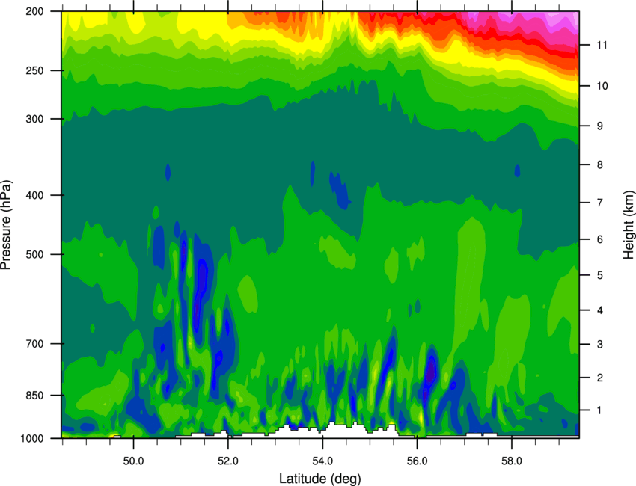Click the 2 km height label
The width and height of the screenshot is (636, 486).
point(600,378)
